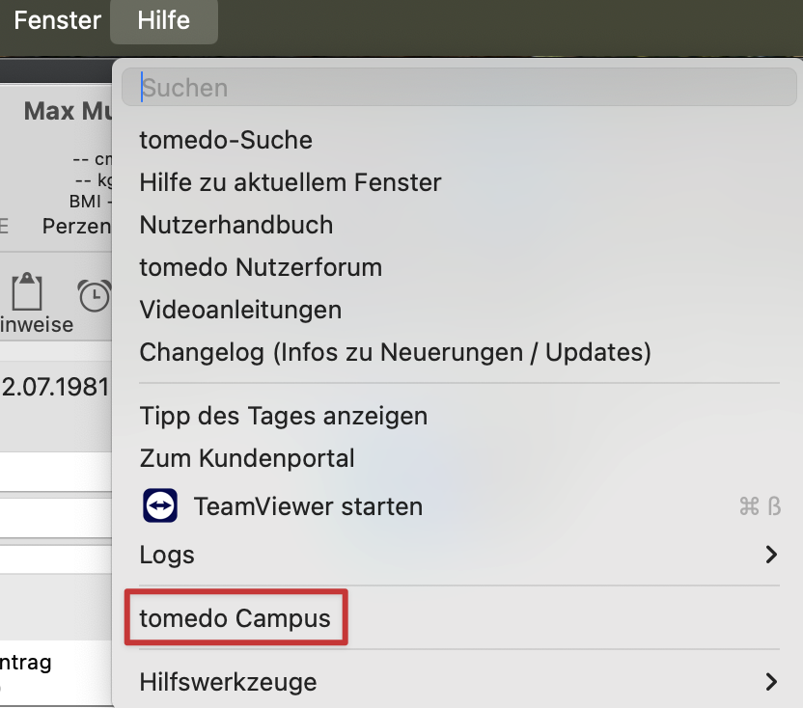Viewport: 803px width, 708px height.
Task: Open the Hilfe menu in the menu bar
Action: (x=163, y=20)
